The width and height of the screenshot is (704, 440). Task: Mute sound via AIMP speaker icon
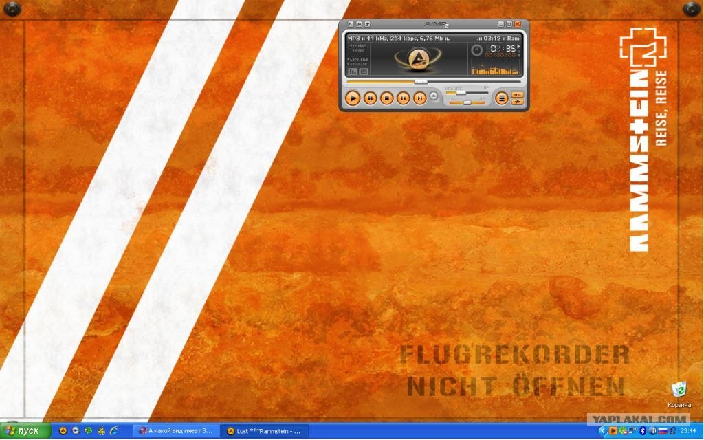[x=486, y=87]
